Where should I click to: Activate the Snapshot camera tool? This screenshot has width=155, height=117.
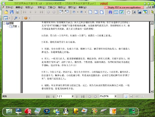[139, 12]
